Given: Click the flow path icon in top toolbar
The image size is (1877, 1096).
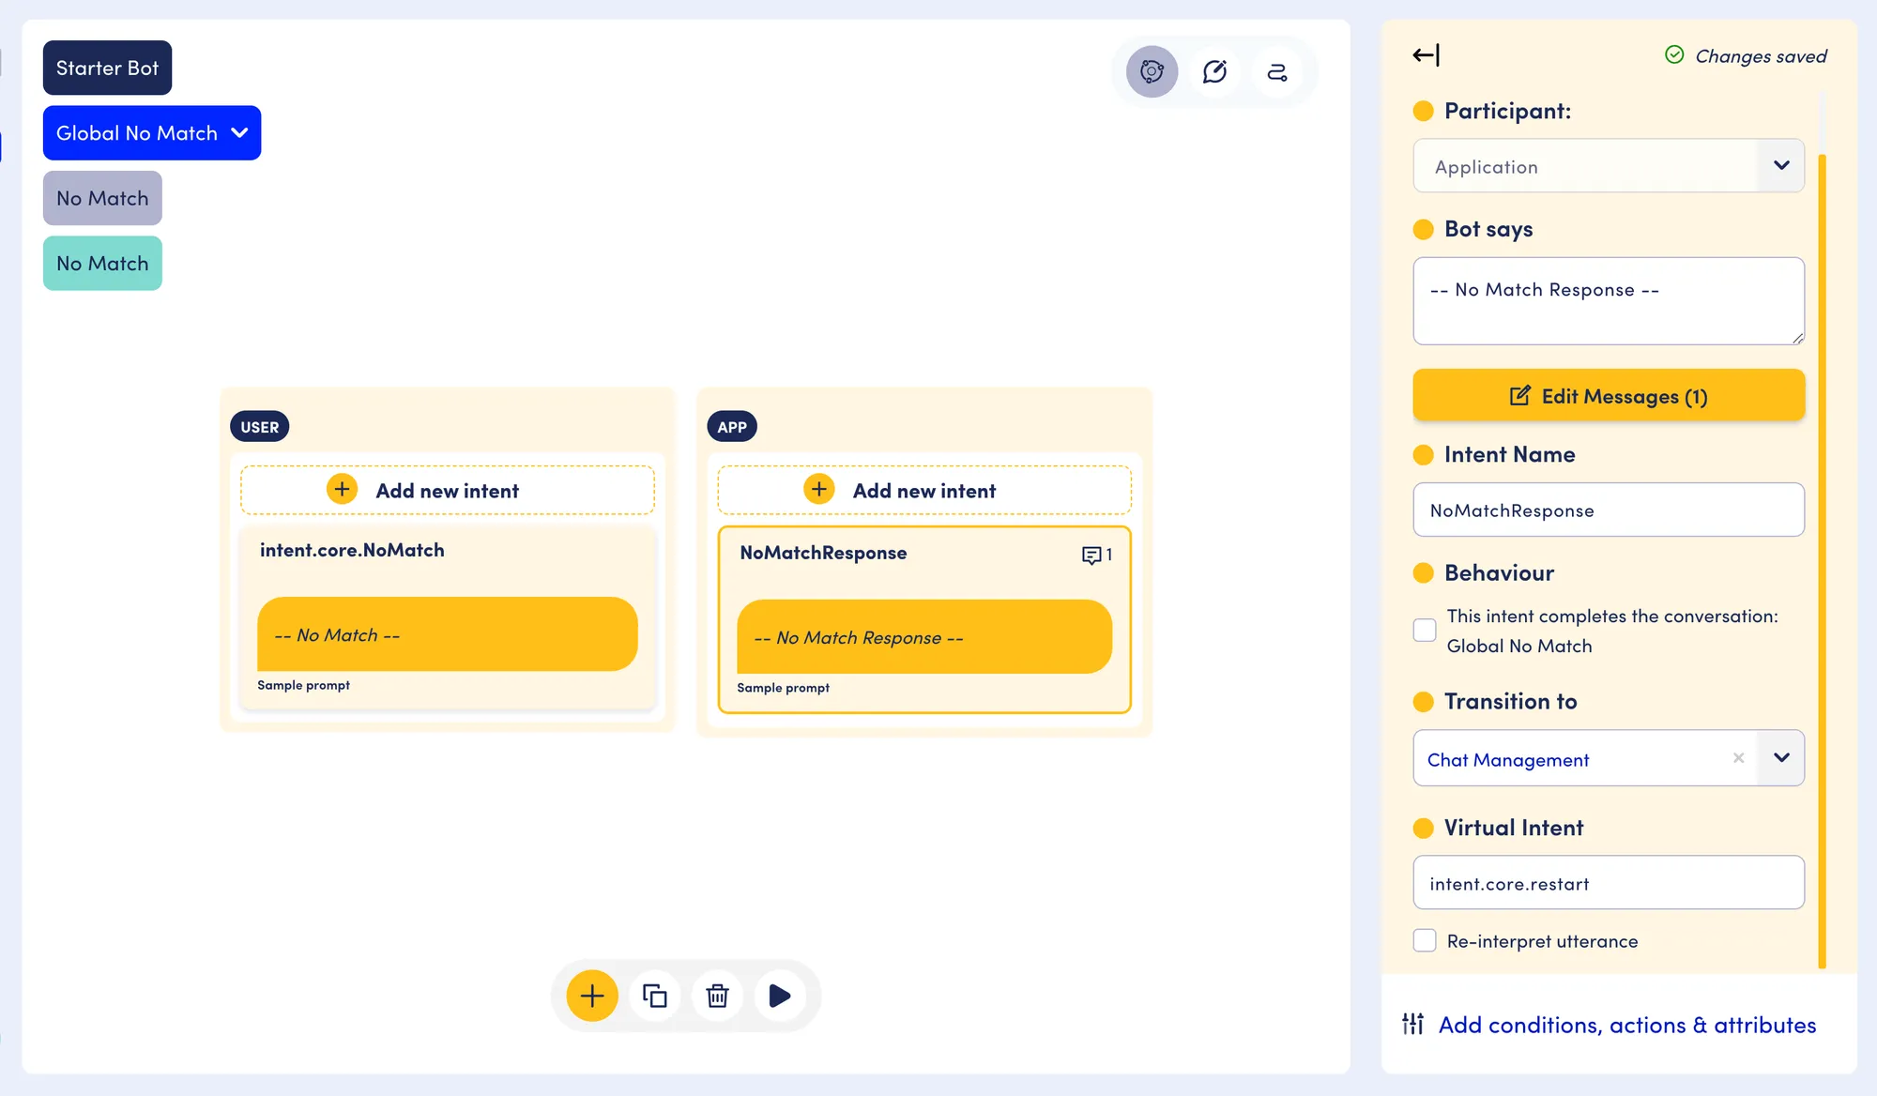Looking at the screenshot, I should point(1277,71).
